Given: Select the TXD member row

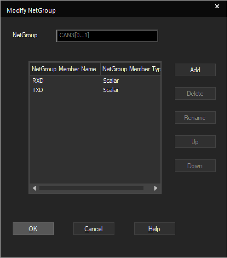Looking at the screenshot, I should 95,90.
